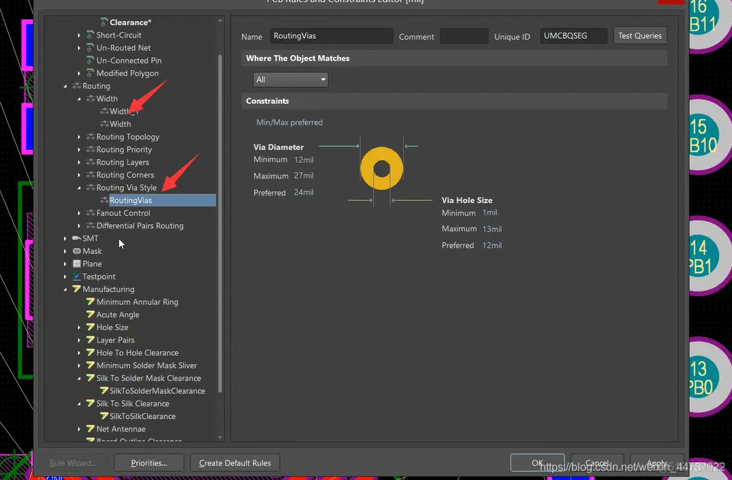
Task: Click the Acute Angle rule icon
Action: click(x=91, y=315)
